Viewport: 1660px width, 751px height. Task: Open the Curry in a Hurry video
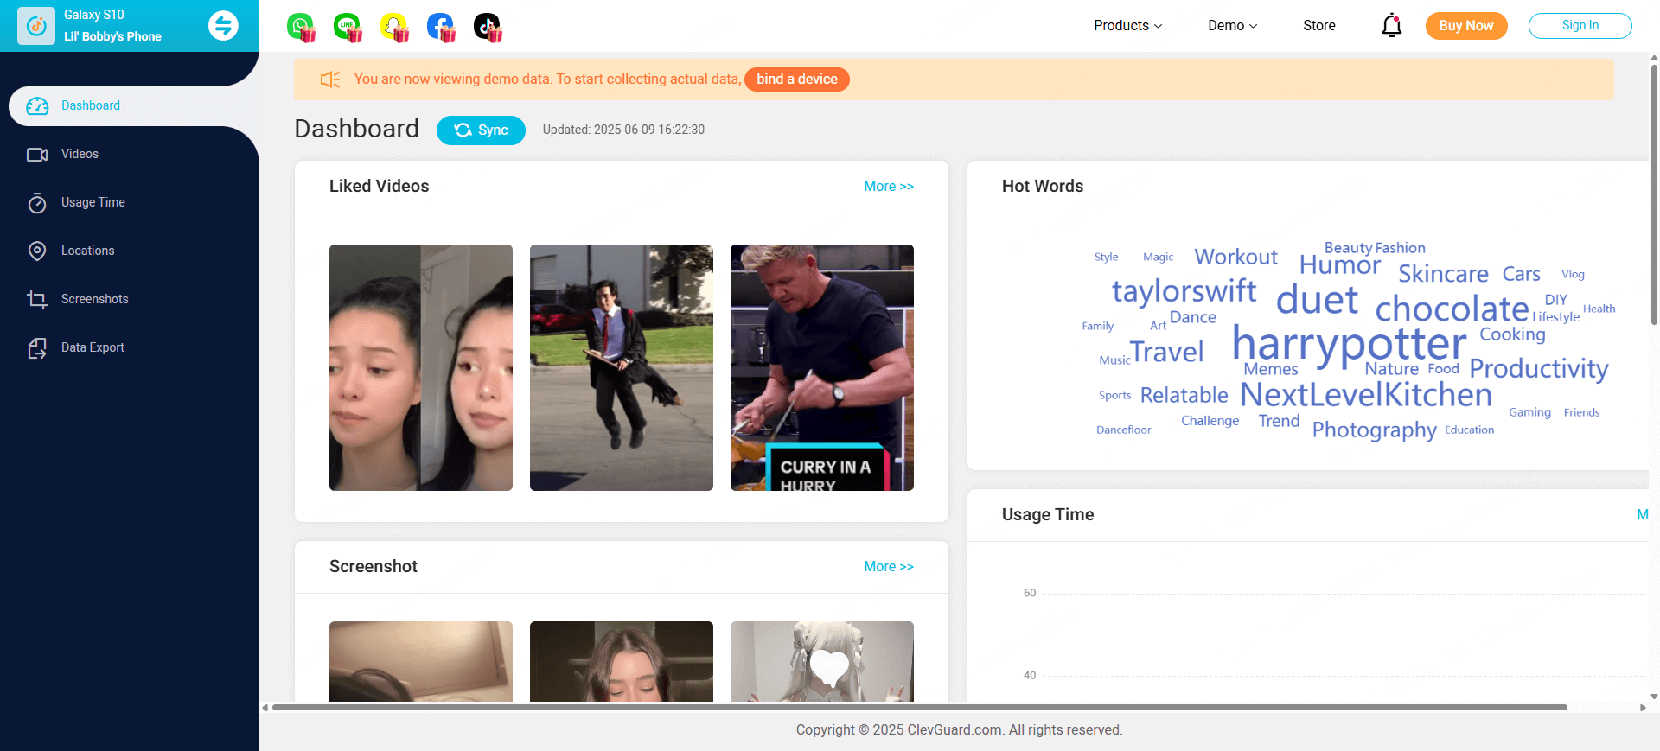[x=822, y=367]
